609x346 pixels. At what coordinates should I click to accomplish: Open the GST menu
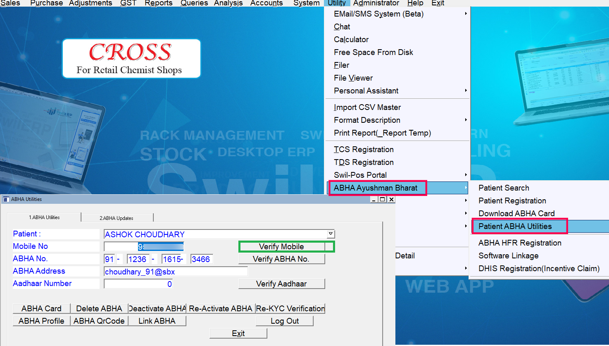pyautogui.click(x=128, y=3)
